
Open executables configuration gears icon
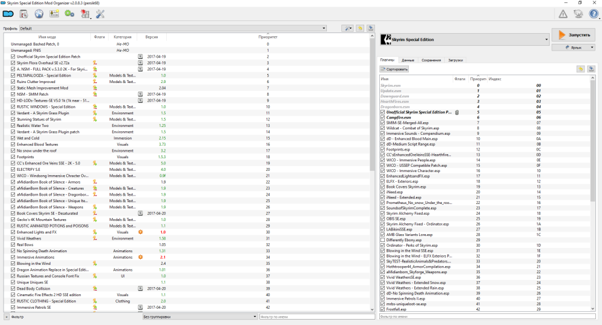pos(69,14)
